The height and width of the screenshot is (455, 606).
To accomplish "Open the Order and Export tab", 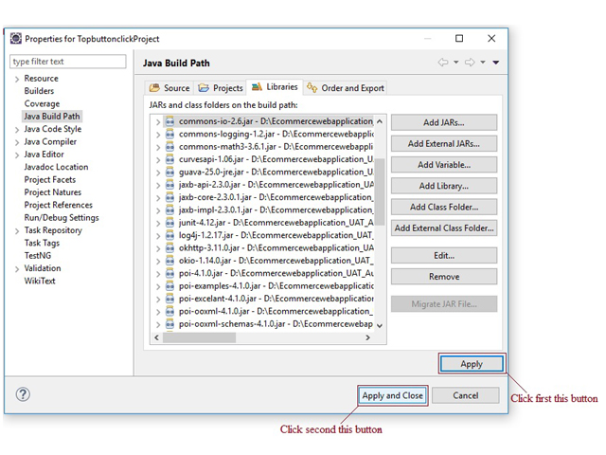I will coord(345,88).
